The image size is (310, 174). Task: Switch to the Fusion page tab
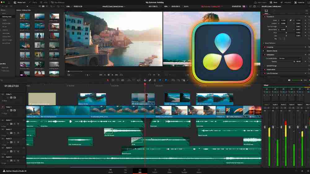[155, 171]
